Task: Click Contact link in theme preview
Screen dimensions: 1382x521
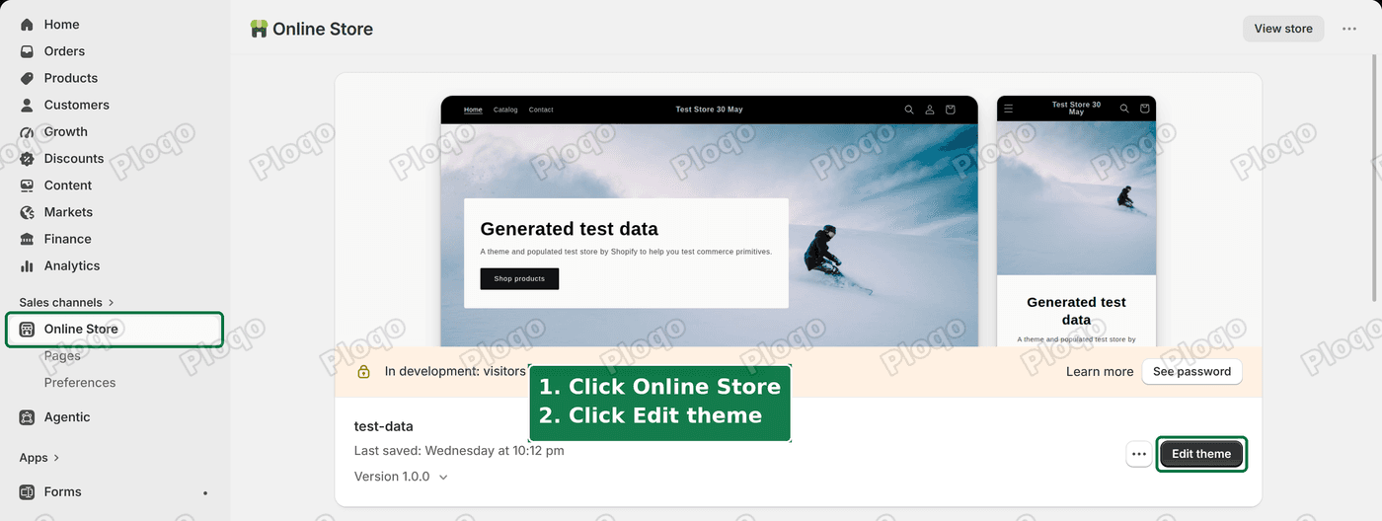Action: [541, 110]
